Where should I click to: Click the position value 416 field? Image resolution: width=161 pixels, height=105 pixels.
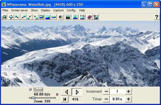click(x=75, y=99)
